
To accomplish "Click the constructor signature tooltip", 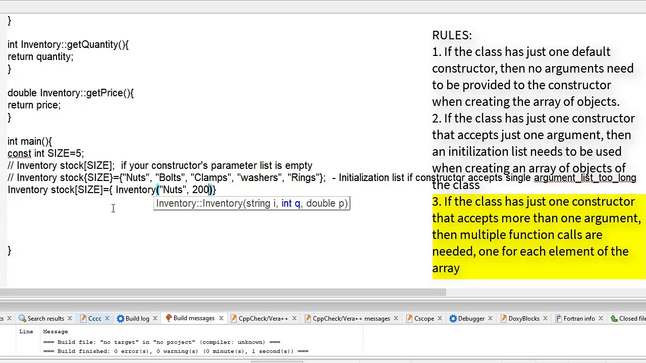I will click(x=252, y=204).
